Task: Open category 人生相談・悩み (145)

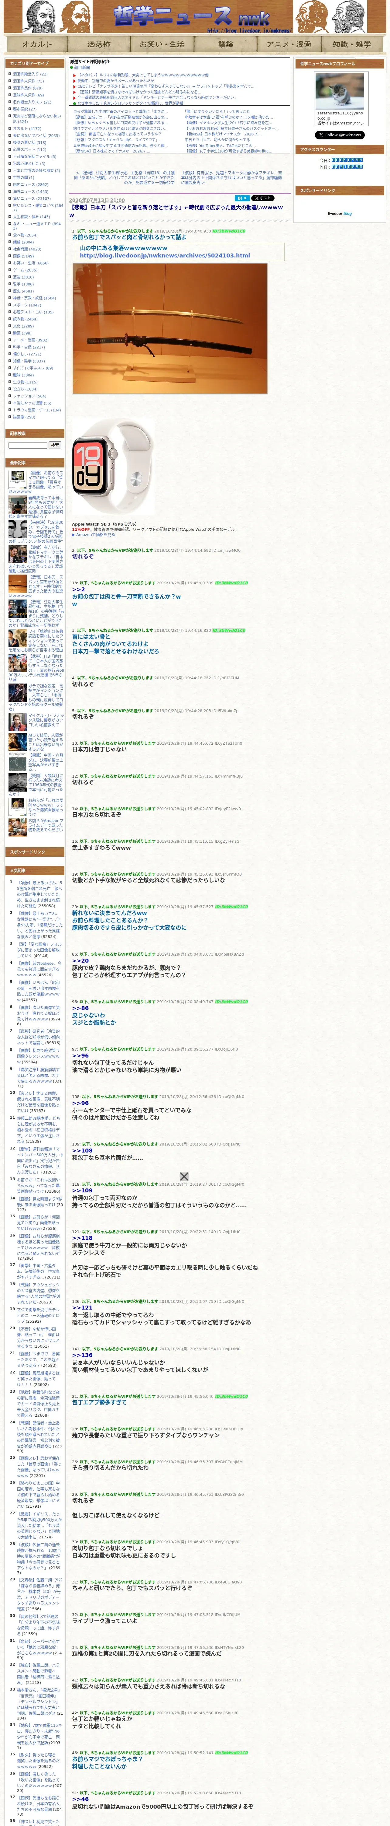Action: coord(31,217)
